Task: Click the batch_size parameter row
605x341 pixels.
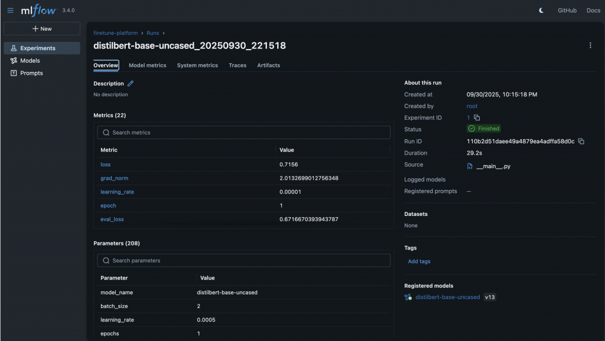Action: click(x=243, y=306)
